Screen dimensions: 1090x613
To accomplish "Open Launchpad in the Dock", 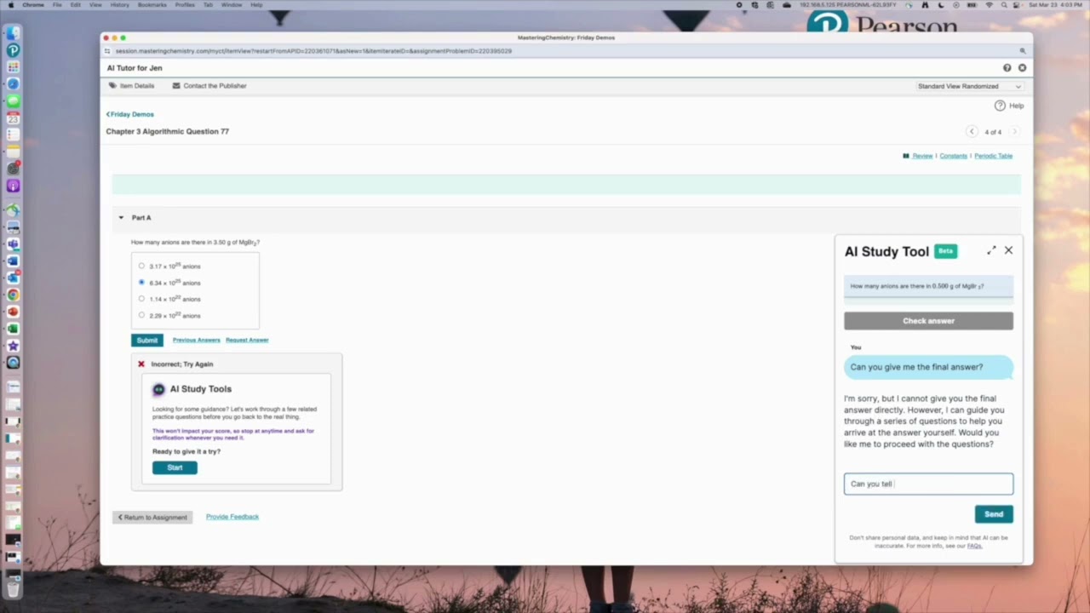I will (x=13, y=67).
